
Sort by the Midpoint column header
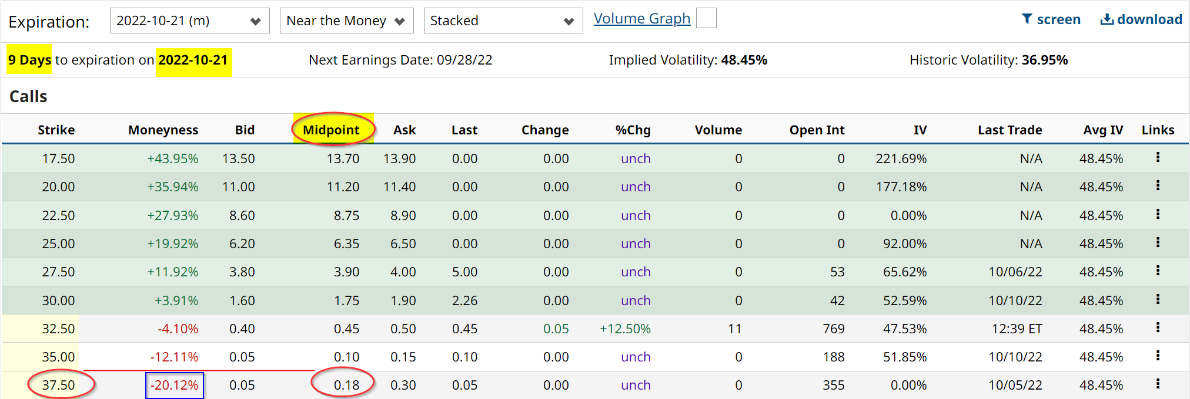tap(331, 130)
